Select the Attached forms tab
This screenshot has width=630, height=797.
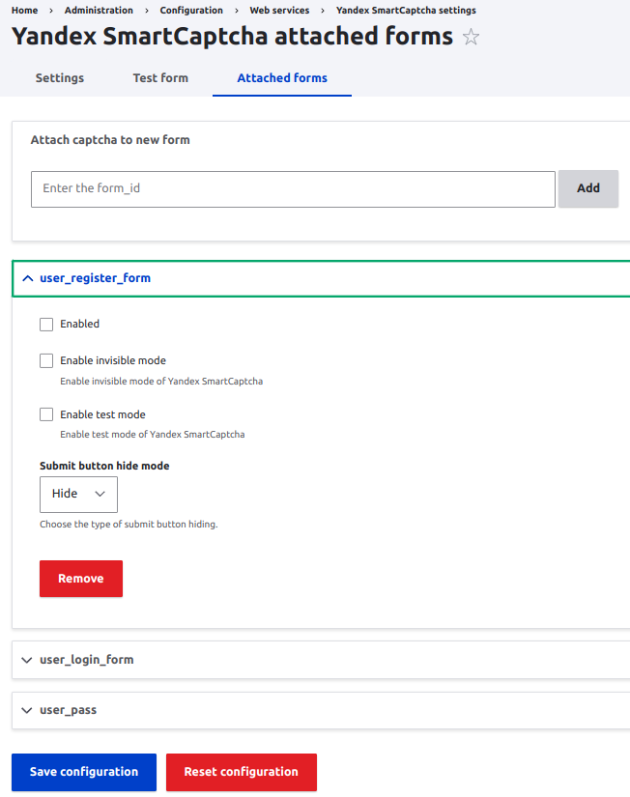282,78
